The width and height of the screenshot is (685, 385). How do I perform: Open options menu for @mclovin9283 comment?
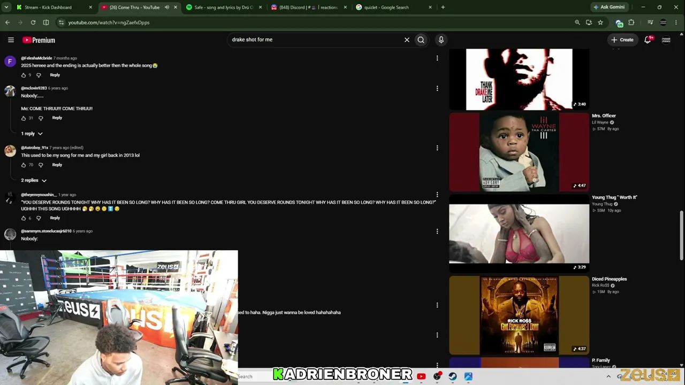437,88
